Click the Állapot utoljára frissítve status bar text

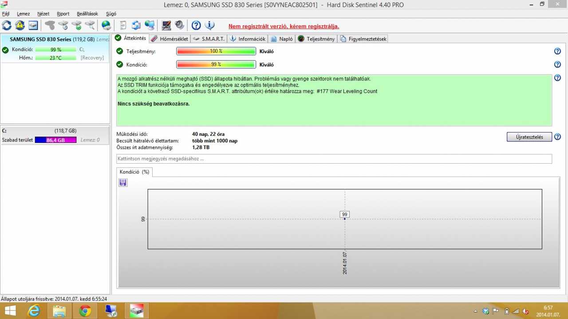coord(54,299)
